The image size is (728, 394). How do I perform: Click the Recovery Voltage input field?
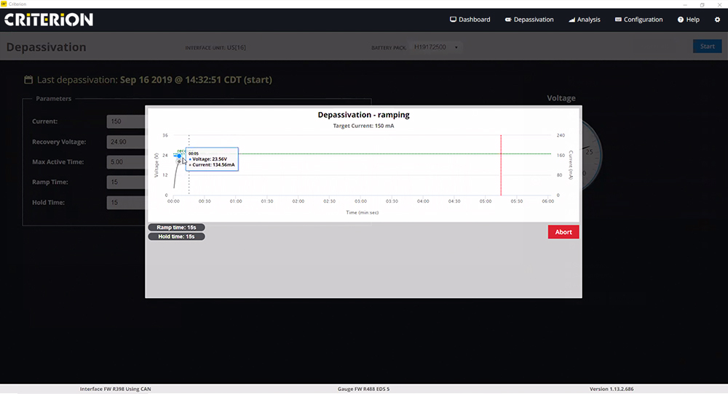125,142
